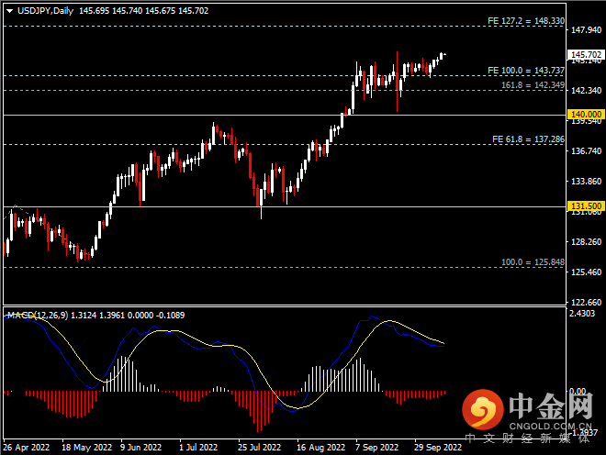Screen dimensions: 606x455
Task: Click the 26 Apr 2022 date marker
Action: [x=27, y=448]
